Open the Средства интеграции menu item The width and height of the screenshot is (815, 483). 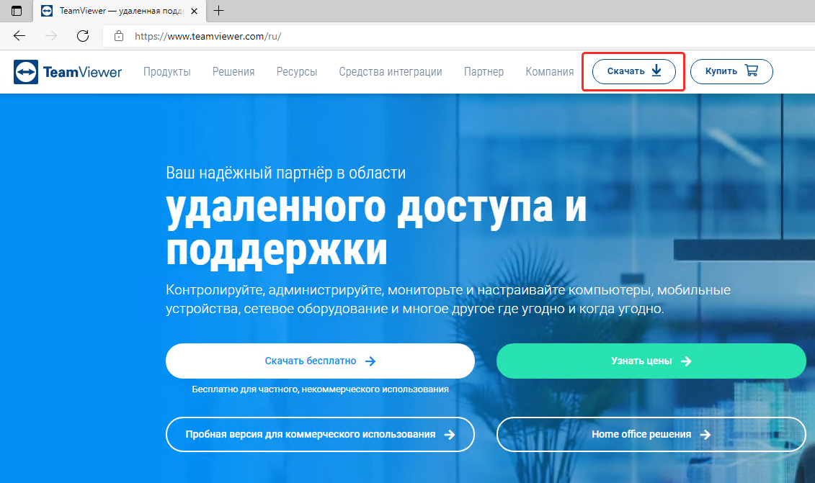pyautogui.click(x=391, y=72)
